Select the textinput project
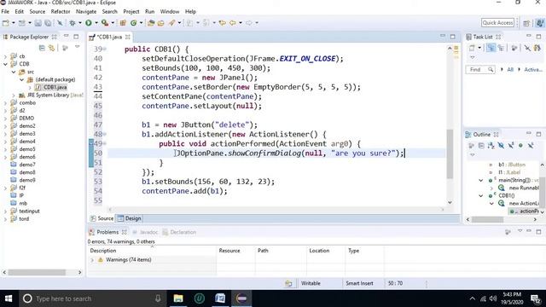This screenshot has height=307, width=546. point(29,211)
